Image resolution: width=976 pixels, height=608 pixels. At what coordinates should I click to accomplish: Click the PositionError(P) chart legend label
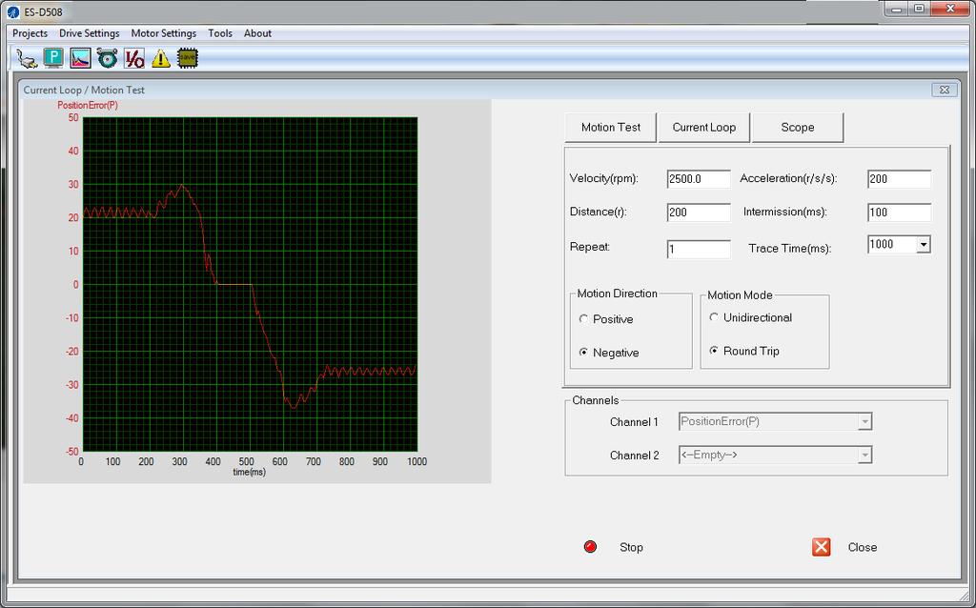(x=88, y=105)
